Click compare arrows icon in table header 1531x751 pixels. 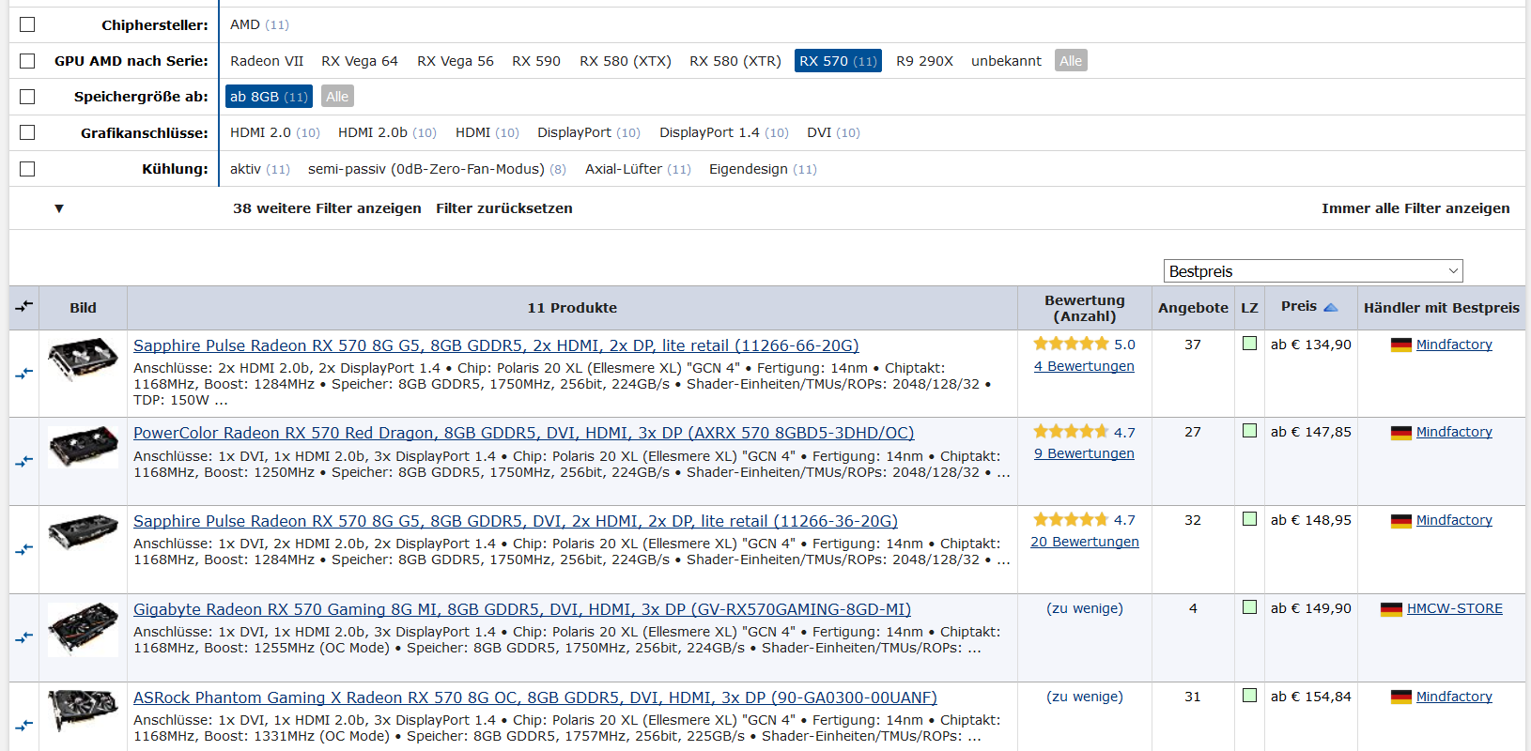(24, 306)
